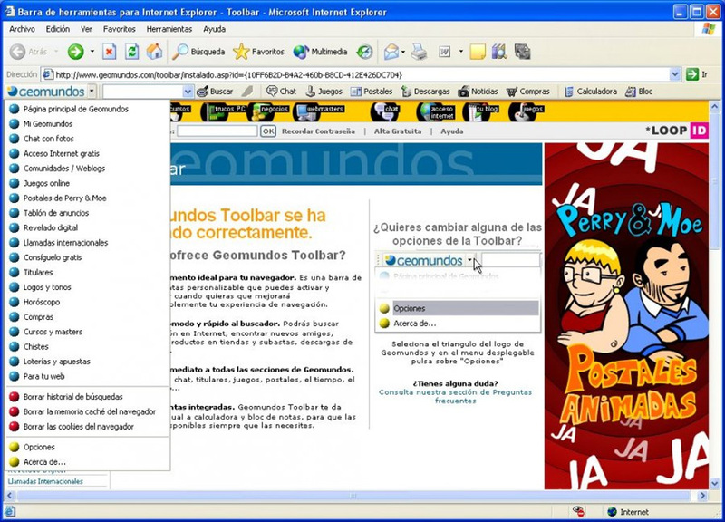Click the Print printer icon
Screen dimensions: 725x522
coord(420,52)
